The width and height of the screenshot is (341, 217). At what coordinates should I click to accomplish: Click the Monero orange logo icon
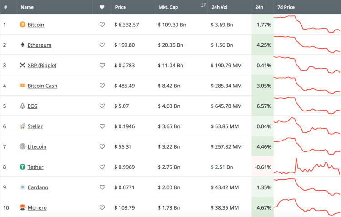pyautogui.click(x=22, y=207)
